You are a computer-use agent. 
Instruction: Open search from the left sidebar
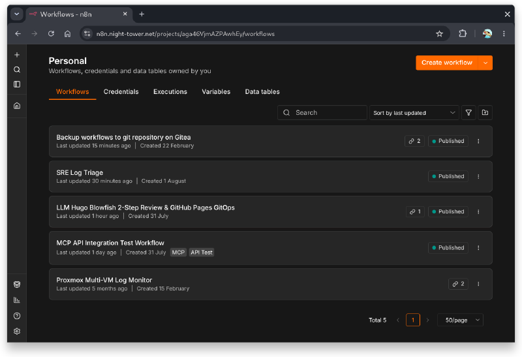(x=17, y=70)
